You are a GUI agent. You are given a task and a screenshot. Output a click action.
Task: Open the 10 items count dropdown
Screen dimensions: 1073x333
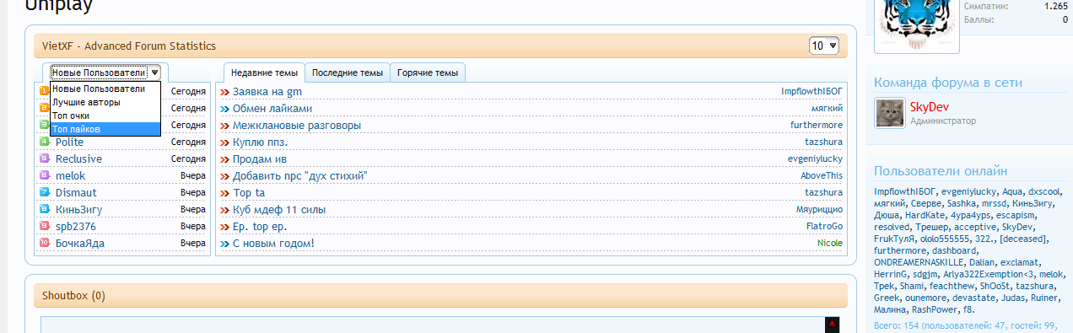coord(823,46)
